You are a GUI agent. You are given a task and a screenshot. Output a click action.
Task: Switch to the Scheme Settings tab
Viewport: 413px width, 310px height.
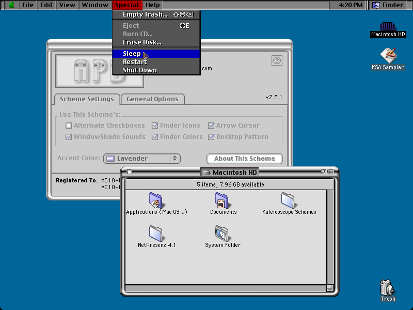(87, 99)
